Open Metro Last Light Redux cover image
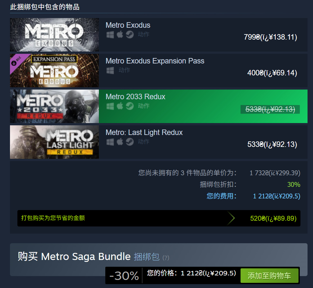 click(54, 142)
